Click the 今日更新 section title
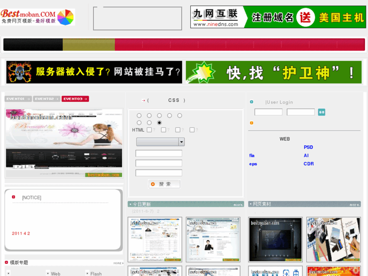Screen dimensions: 368x276 point(142,204)
